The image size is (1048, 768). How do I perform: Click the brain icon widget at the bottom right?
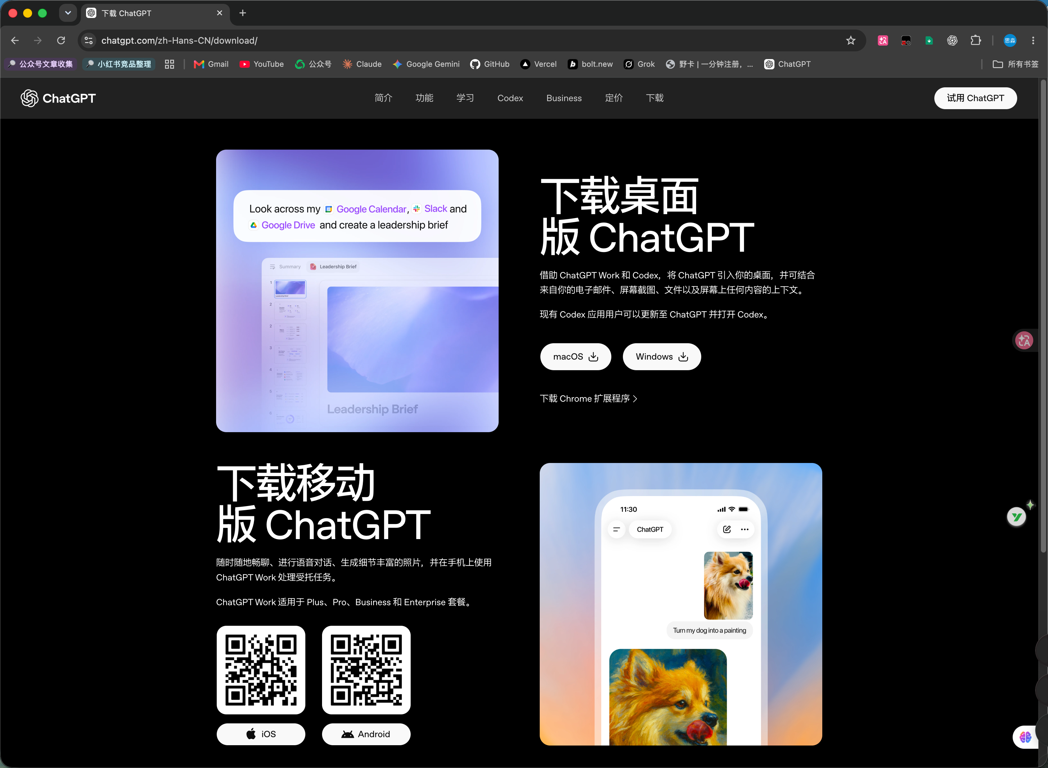point(1025,737)
